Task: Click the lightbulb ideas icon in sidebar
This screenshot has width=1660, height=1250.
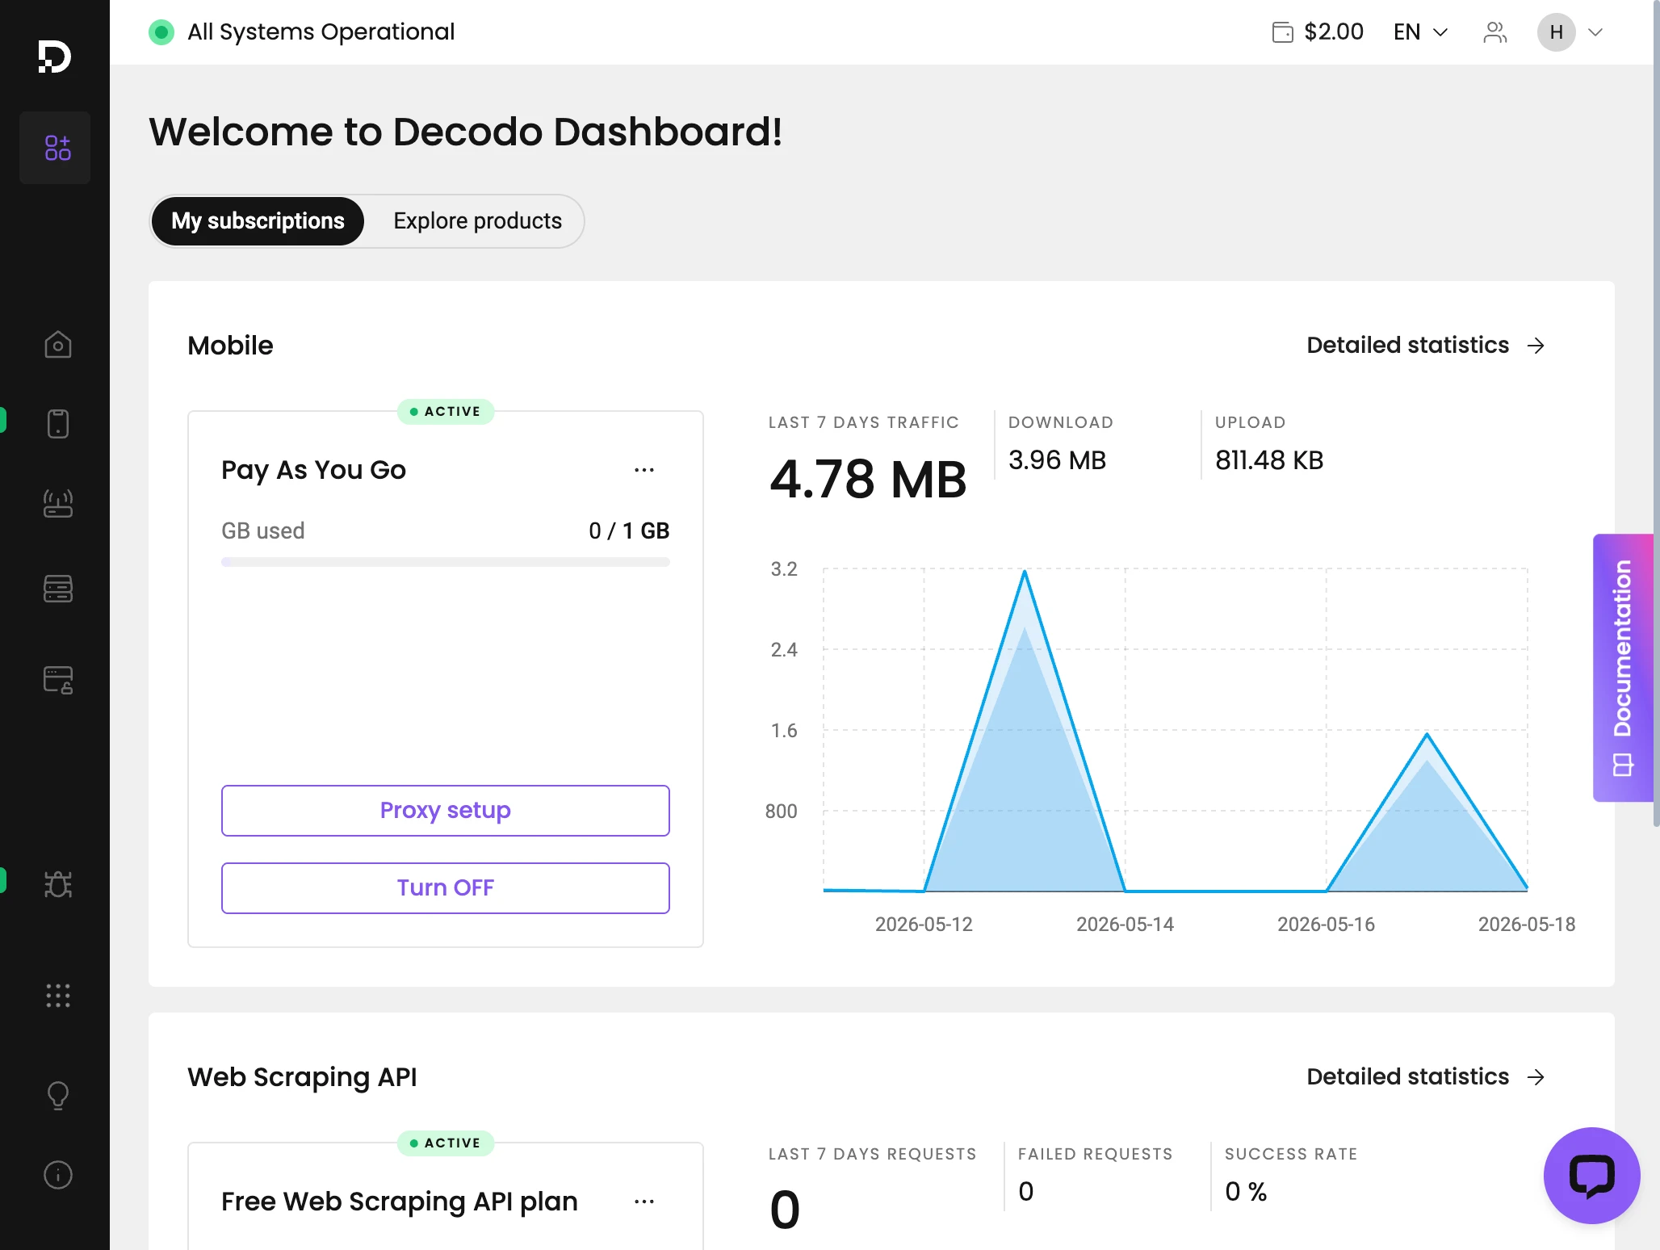Action: tap(57, 1095)
